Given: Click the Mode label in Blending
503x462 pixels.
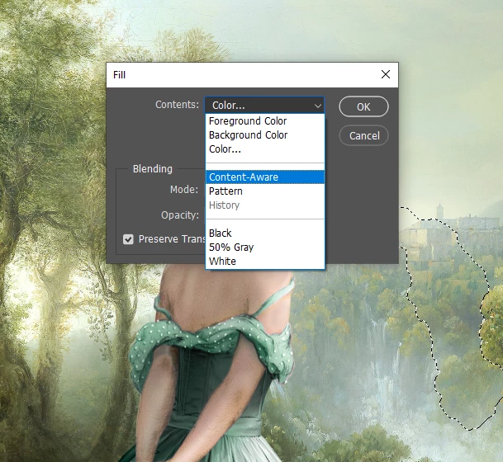Looking at the screenshot, I should click(x=184, y=190).
